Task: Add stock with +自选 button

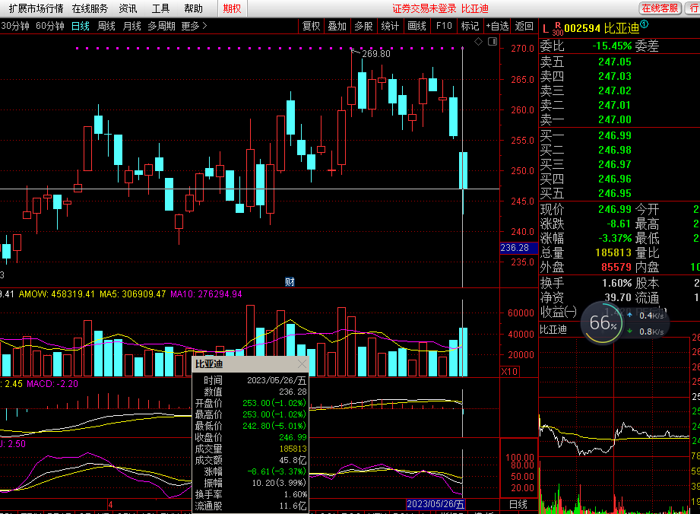Action: 497,27
